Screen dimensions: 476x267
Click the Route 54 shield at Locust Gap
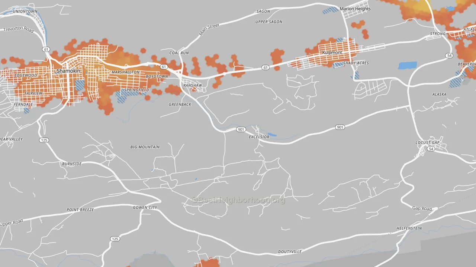(431, 149)
